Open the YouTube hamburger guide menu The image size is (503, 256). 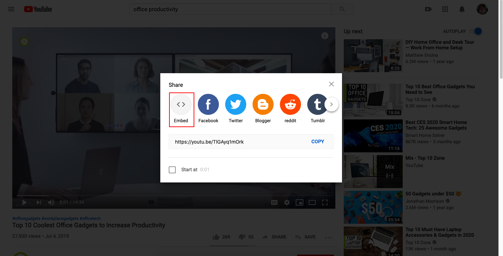(11, 9)
